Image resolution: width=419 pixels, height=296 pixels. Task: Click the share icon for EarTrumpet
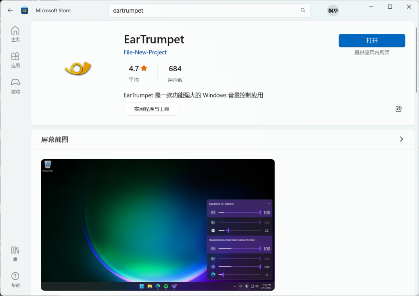click(399, 109)
